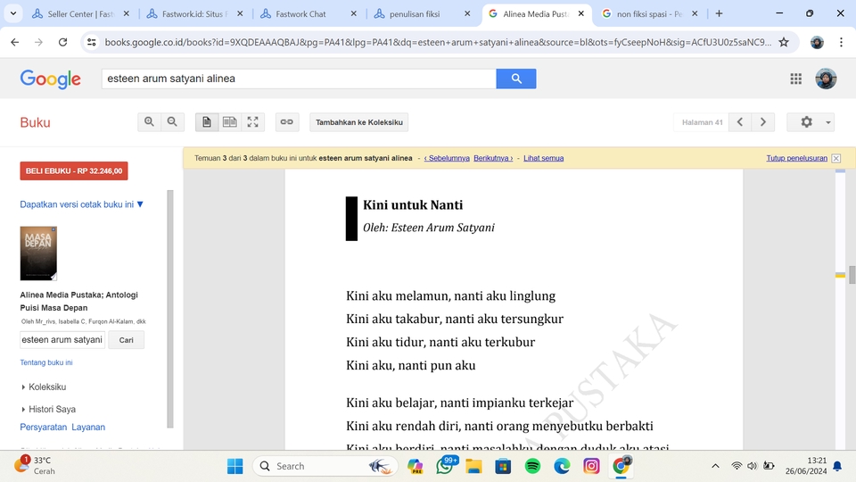Zoom in on the book page

click(149, 122)
